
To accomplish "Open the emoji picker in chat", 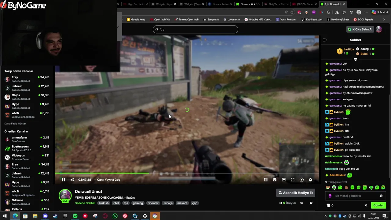I will pyautogui.click(x=381, y=196).
